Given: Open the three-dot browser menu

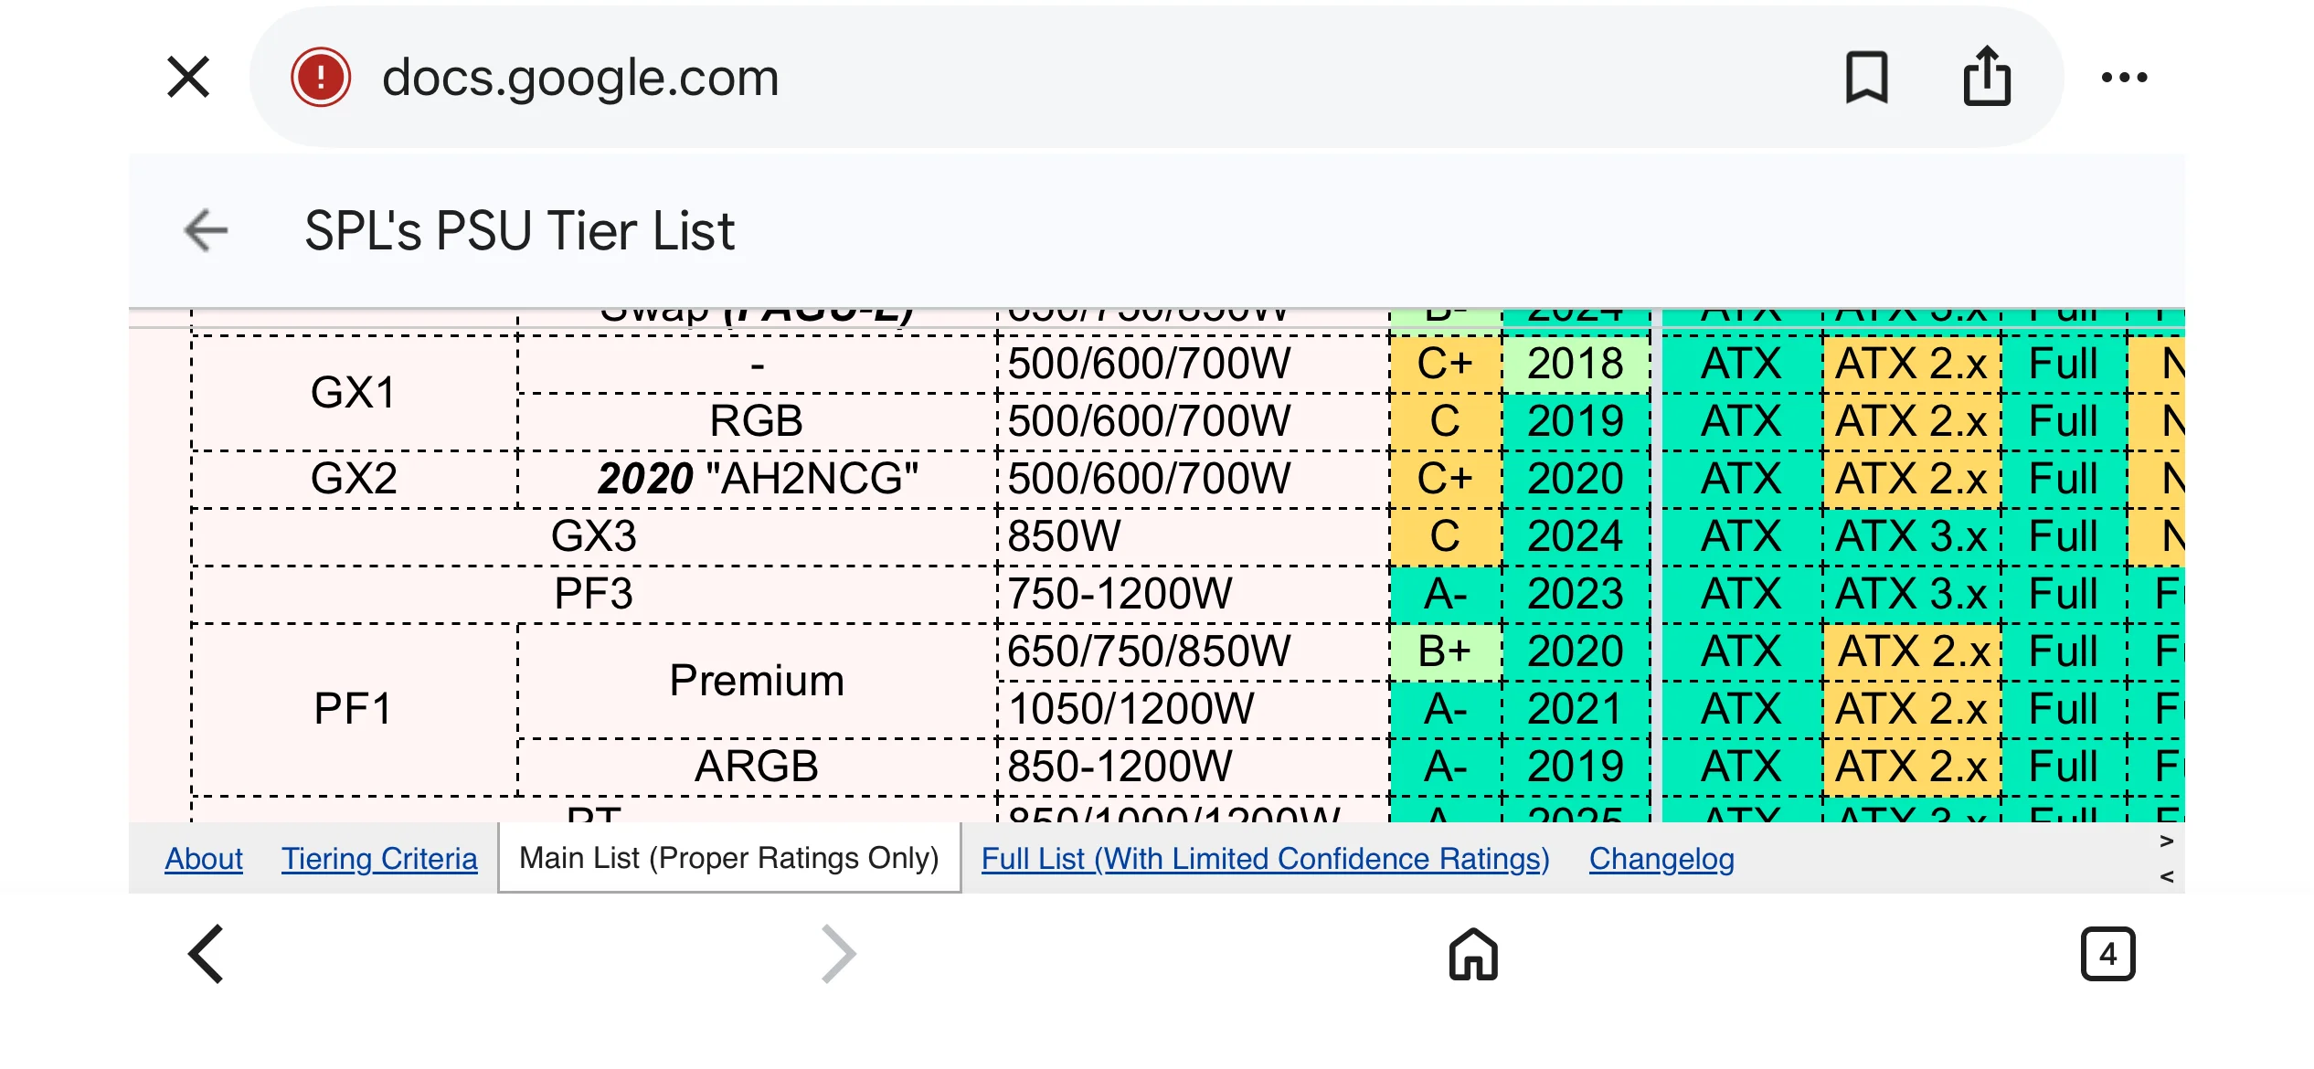Looking at the screenshot, I should click(2124, 78).
